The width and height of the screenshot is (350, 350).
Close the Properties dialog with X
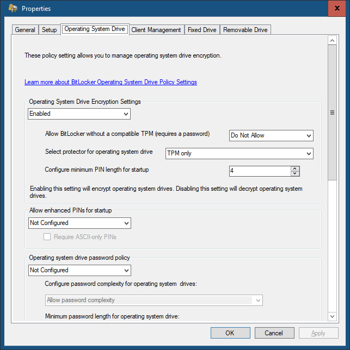pos(337,8)
